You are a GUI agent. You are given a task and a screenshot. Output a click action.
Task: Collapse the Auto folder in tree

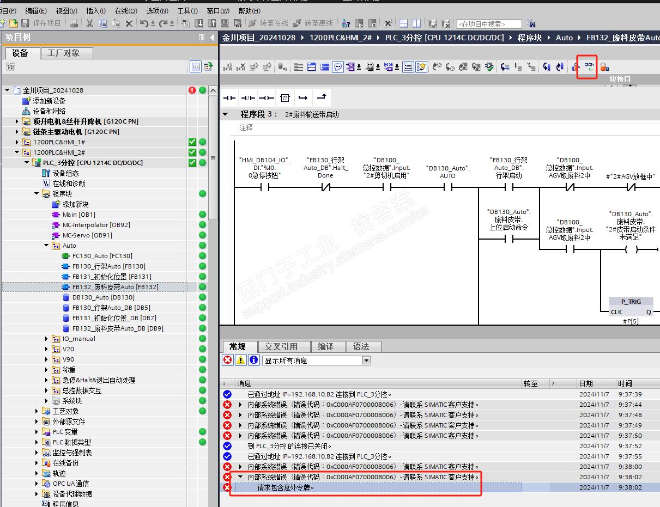(x=46, y=246)
